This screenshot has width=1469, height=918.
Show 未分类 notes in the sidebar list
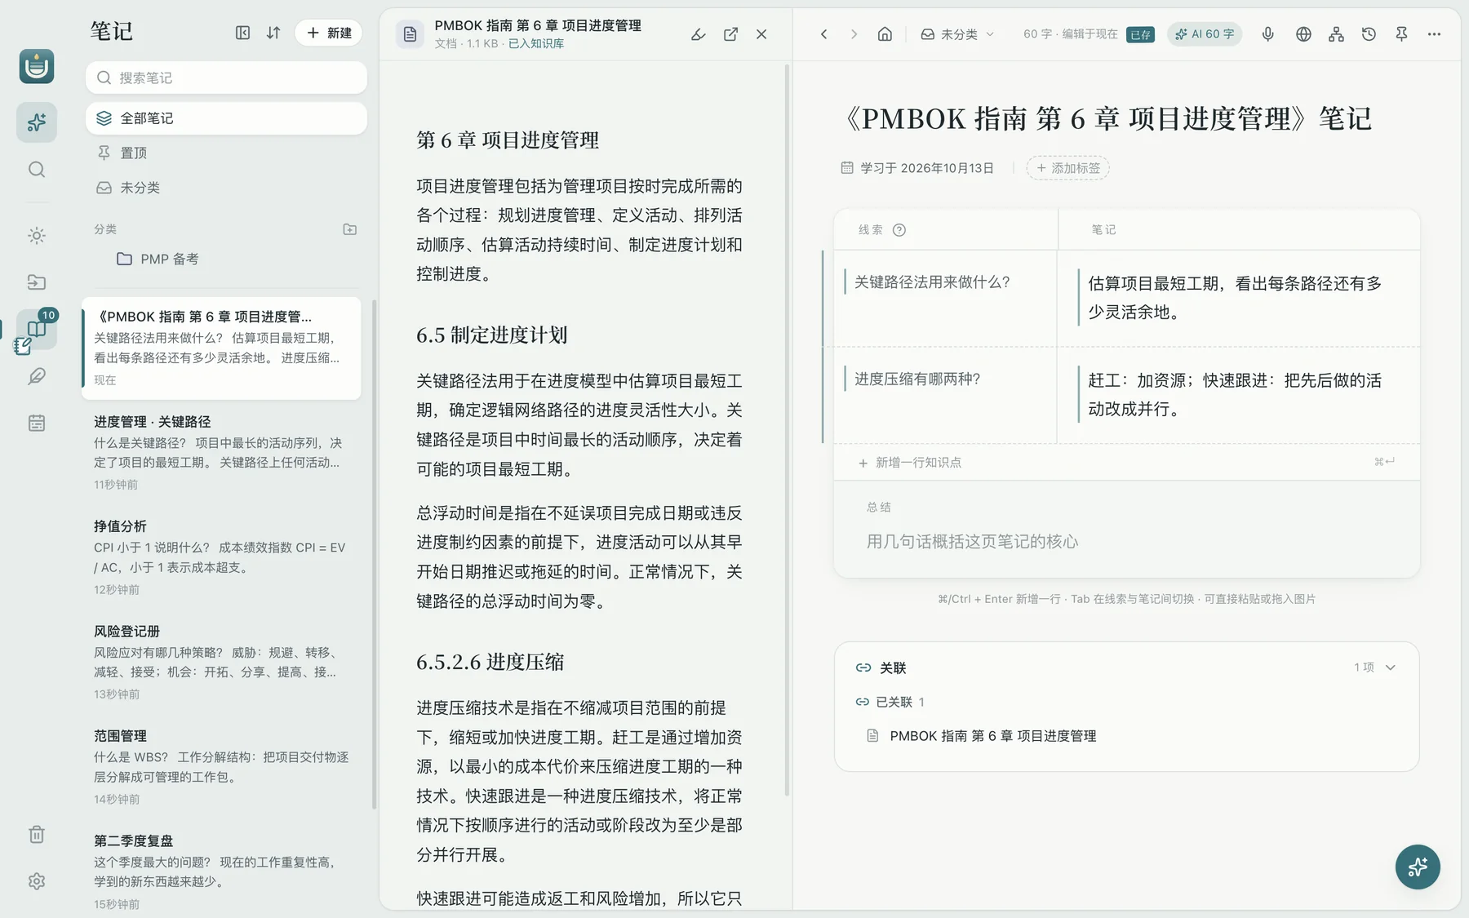tap(226, 188)
